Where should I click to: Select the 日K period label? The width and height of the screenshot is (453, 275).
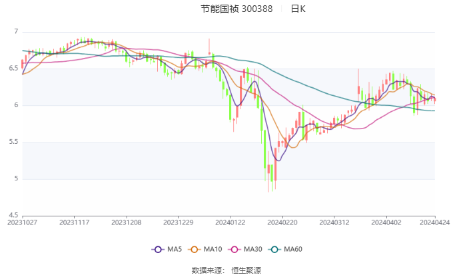click(298, 9)
